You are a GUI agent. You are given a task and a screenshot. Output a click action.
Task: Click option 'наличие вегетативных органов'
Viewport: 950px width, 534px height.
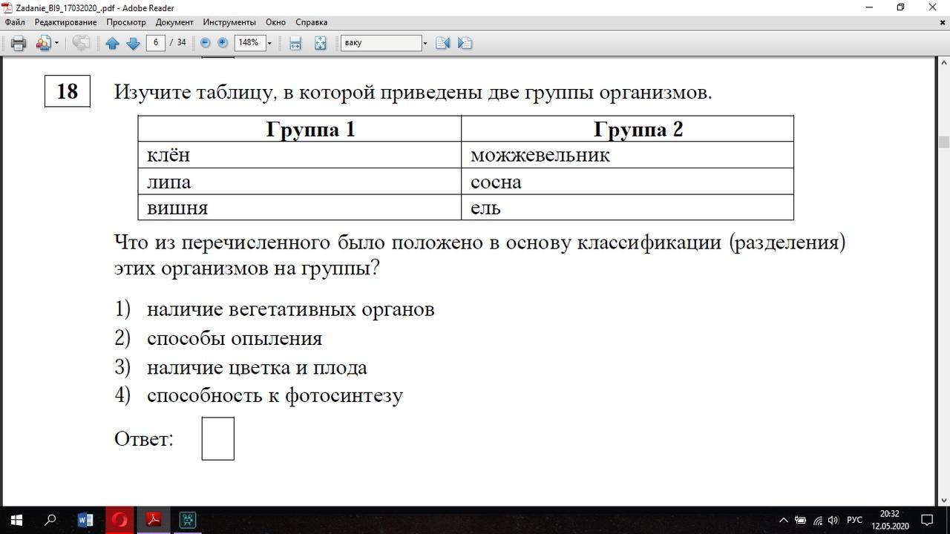[291, 309]
